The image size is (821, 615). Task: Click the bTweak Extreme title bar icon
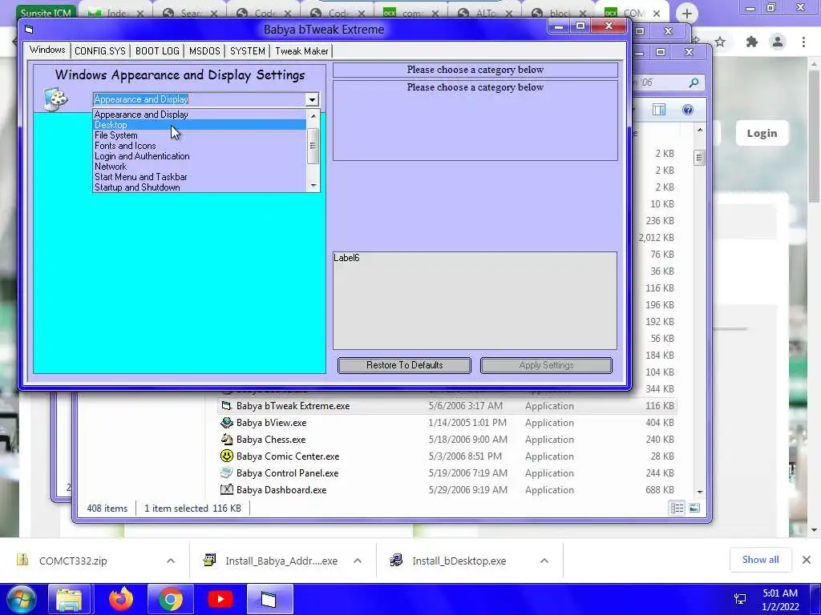[30, 30]
